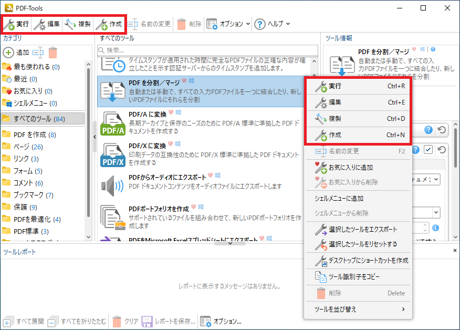Choose 複製 Ctrl+D in the context menu

[x=358, y=119]
